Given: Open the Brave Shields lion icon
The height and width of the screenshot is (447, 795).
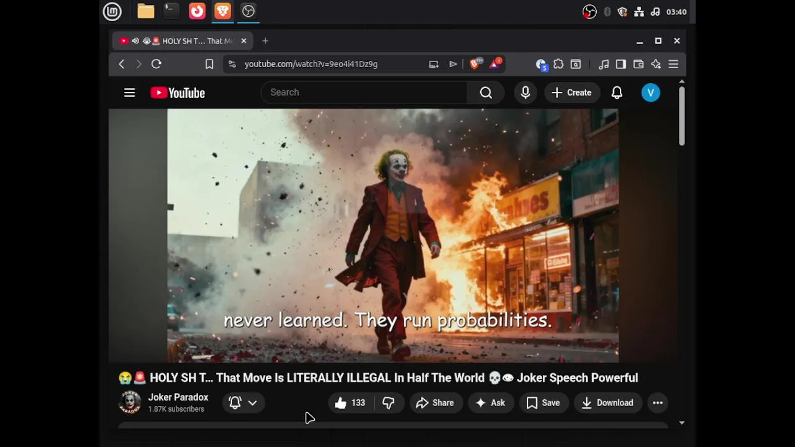Looking at the screenshot, I should point(476,63).
